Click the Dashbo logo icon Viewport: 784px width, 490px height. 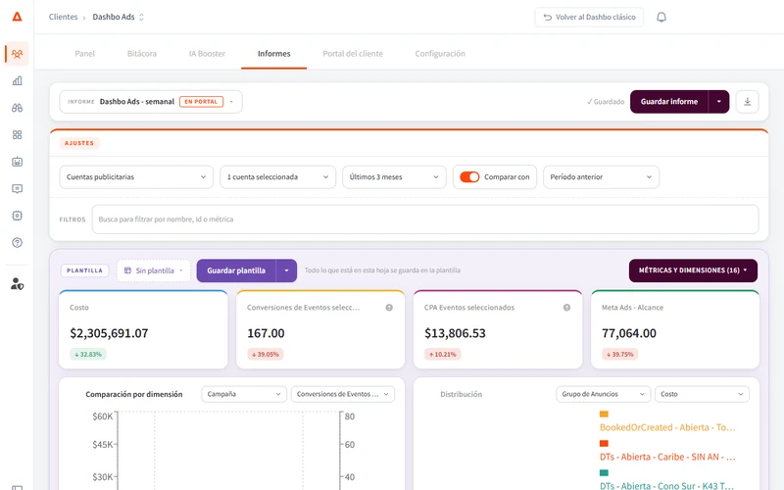click(x=17, y=17)
